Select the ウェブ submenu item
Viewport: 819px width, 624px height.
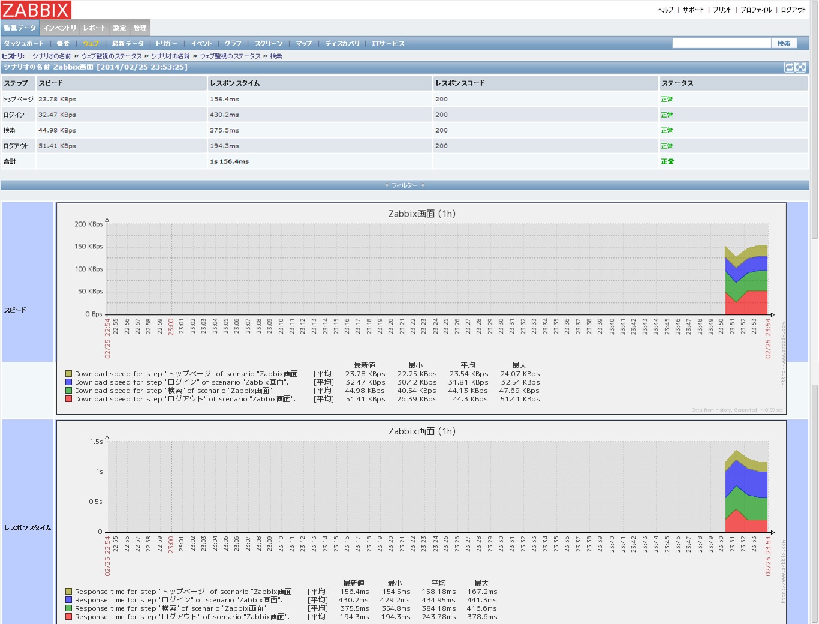click(91, 43)
